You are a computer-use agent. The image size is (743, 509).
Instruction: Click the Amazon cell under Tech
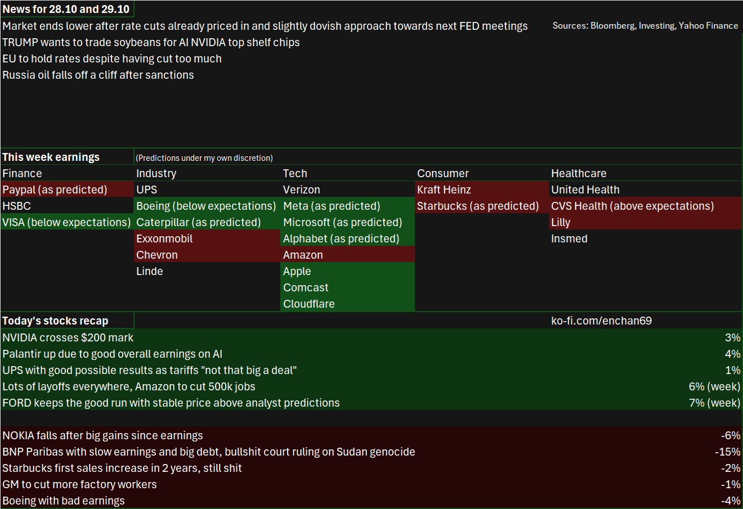[x=348, y=255]
